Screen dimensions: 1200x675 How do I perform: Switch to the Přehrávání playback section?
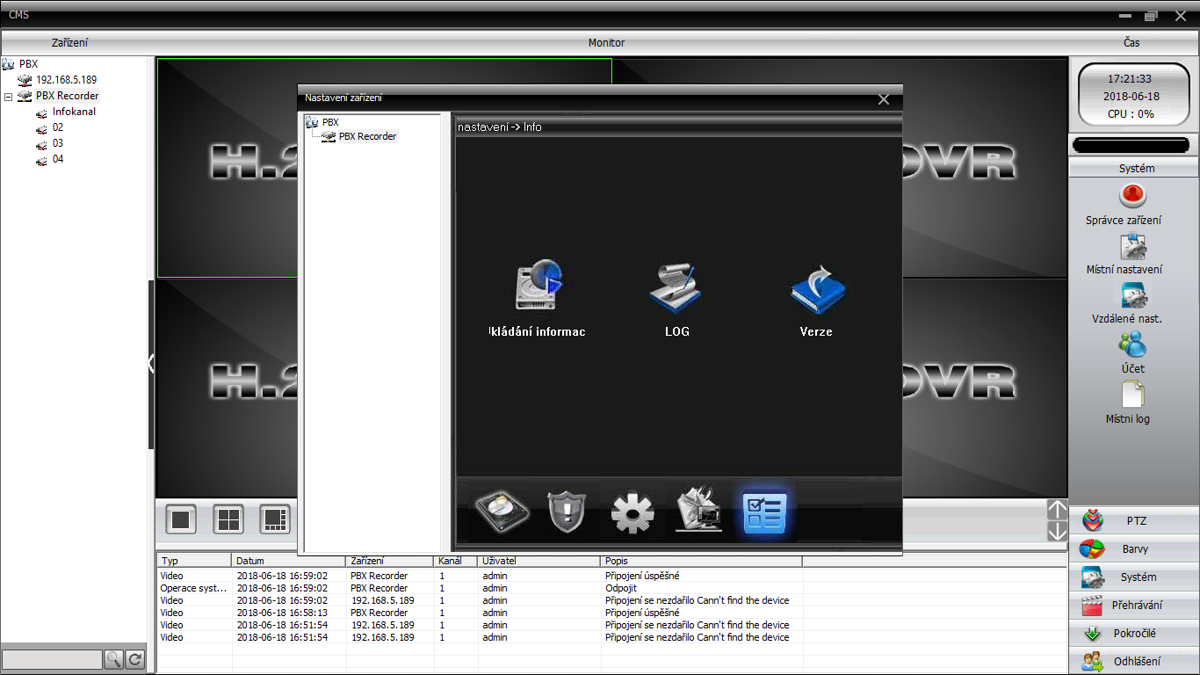1135,606
